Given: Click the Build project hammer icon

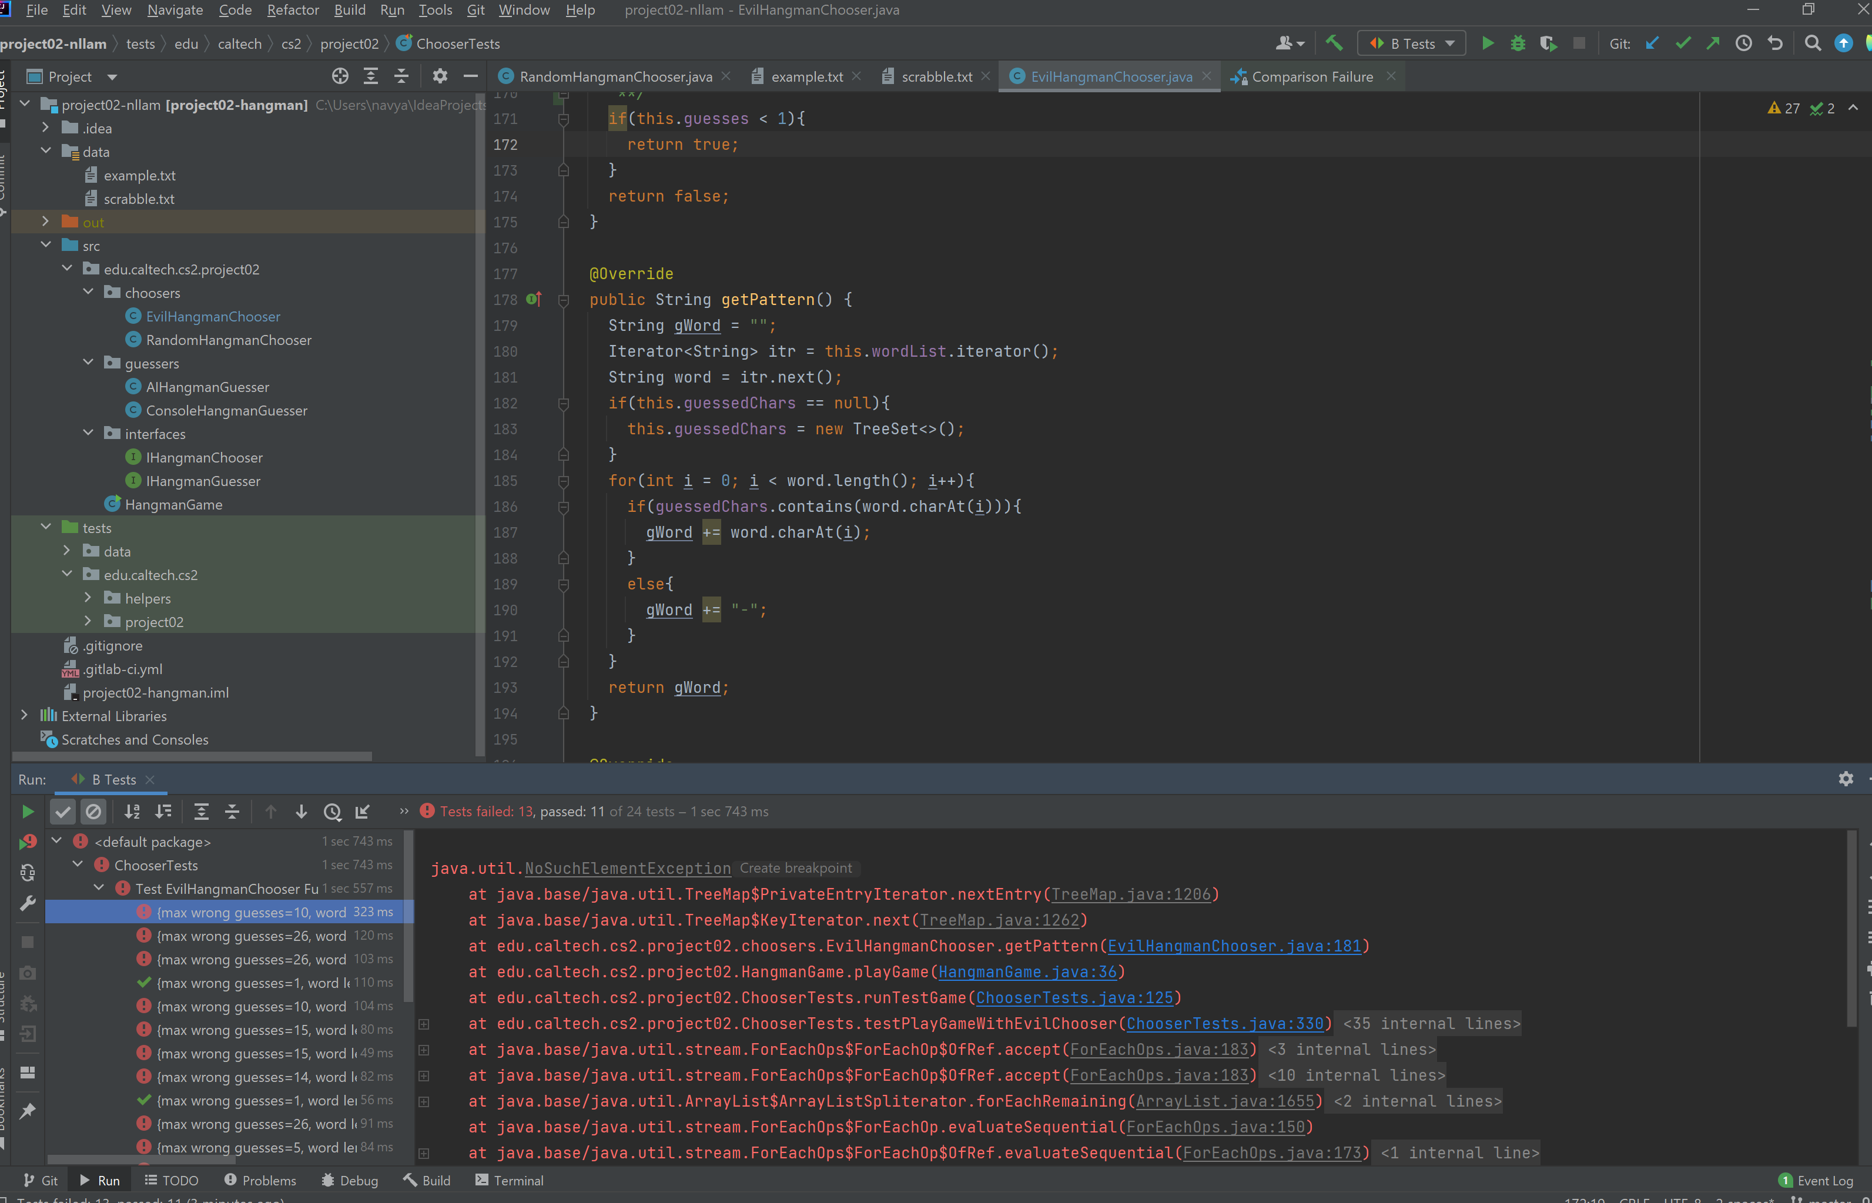Looking at the screenshot, I should (1334, 43).
